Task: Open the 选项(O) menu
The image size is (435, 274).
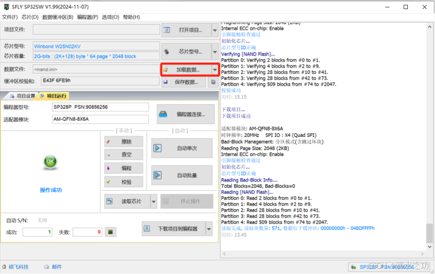Action: 110,17
